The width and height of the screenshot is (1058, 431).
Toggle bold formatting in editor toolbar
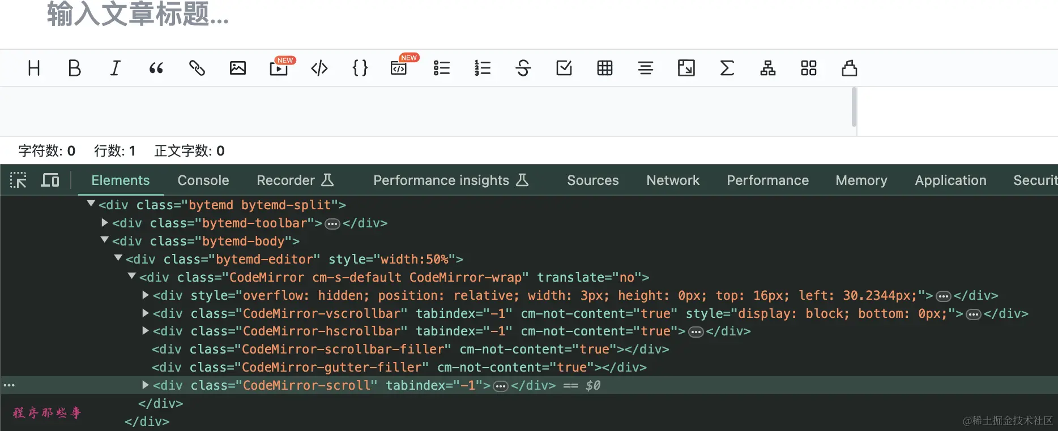point(74,68)
